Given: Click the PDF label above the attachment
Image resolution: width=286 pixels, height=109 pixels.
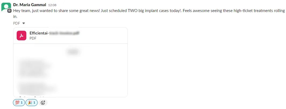Looking at the screenshot, I should pyautogui.click(x=17, y=23).
